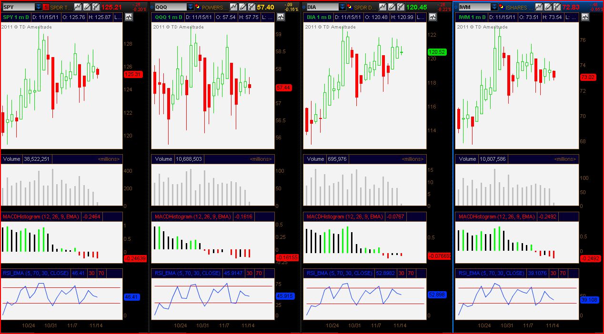Click the colored link icon beside IWM
Screen dimensions: 604x334
point(502,7)
